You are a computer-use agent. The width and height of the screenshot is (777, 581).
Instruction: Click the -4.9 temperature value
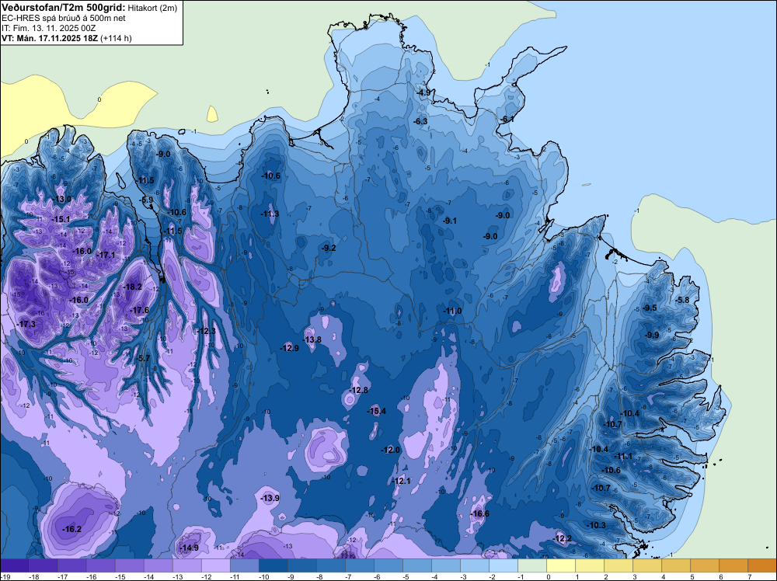[x=423, y=92]
